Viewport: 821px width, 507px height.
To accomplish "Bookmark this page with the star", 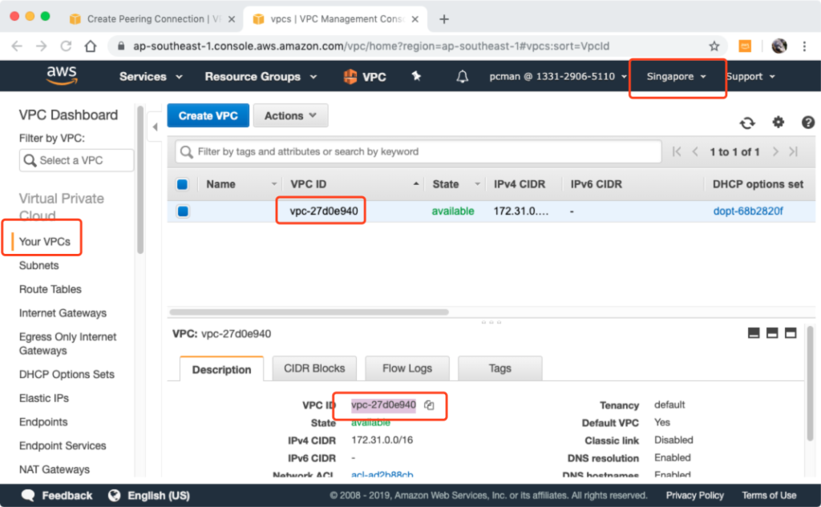I will pyautogui.click(x=714, y=46).
